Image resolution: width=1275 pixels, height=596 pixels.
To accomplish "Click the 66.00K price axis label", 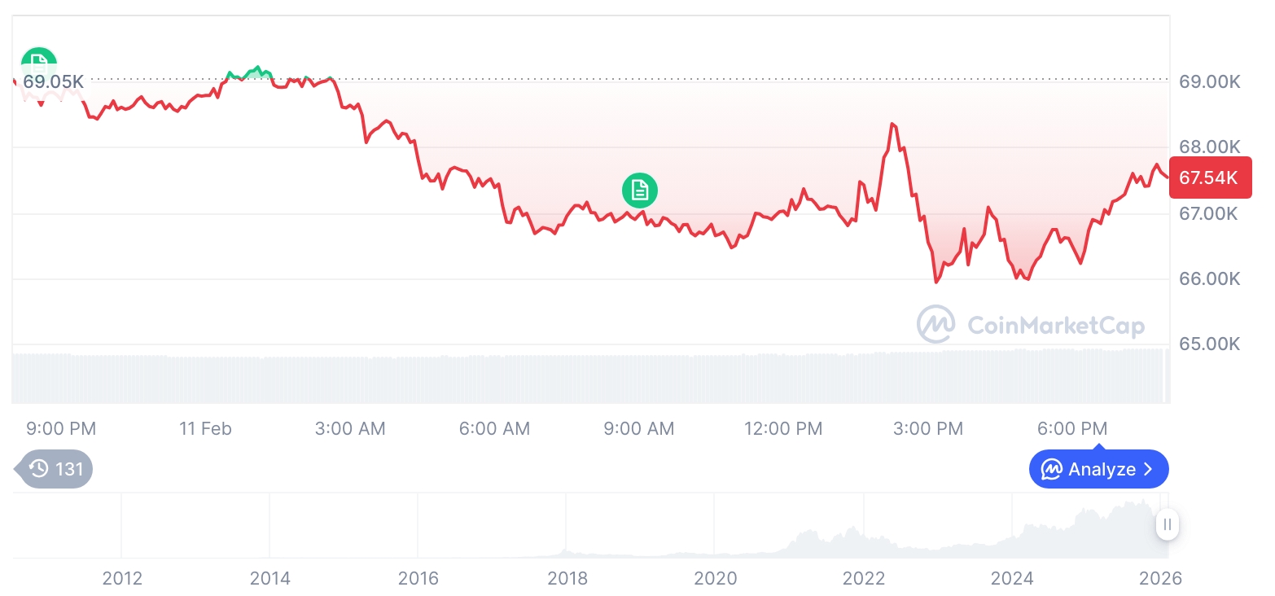I will (x=1209, y=279).
